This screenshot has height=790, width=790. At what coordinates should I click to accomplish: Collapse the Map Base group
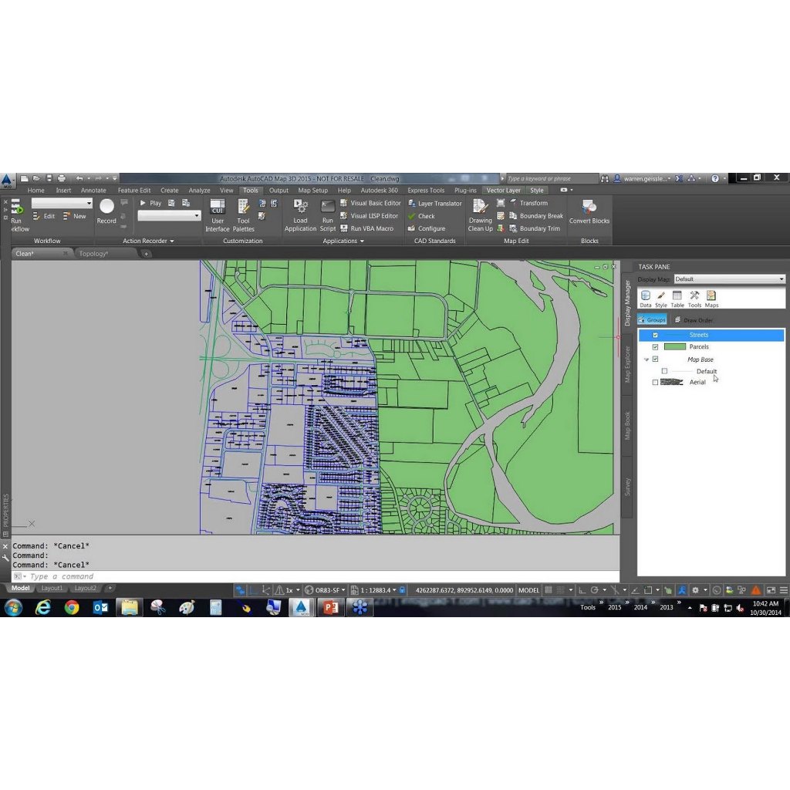[x=646, y=360]
